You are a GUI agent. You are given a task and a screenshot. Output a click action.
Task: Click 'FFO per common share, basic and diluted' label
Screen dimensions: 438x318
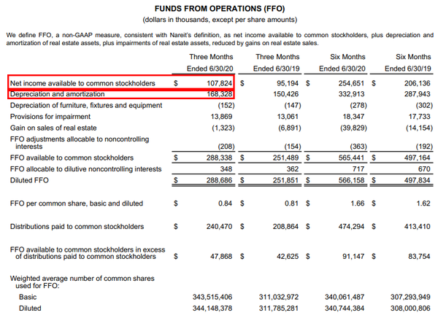(77, 203)
